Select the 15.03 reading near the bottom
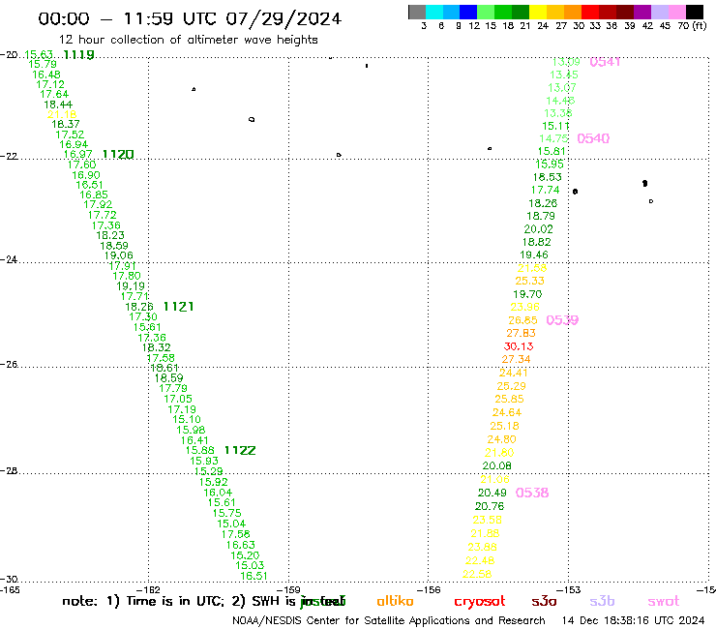 pyautogui.click(x=250, y=565)
